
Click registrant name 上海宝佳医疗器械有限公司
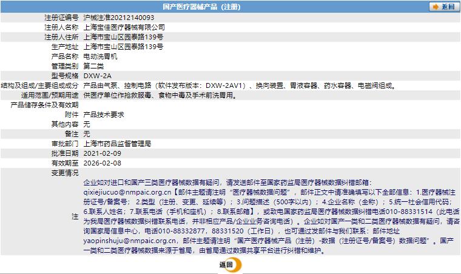click(124, 27)
